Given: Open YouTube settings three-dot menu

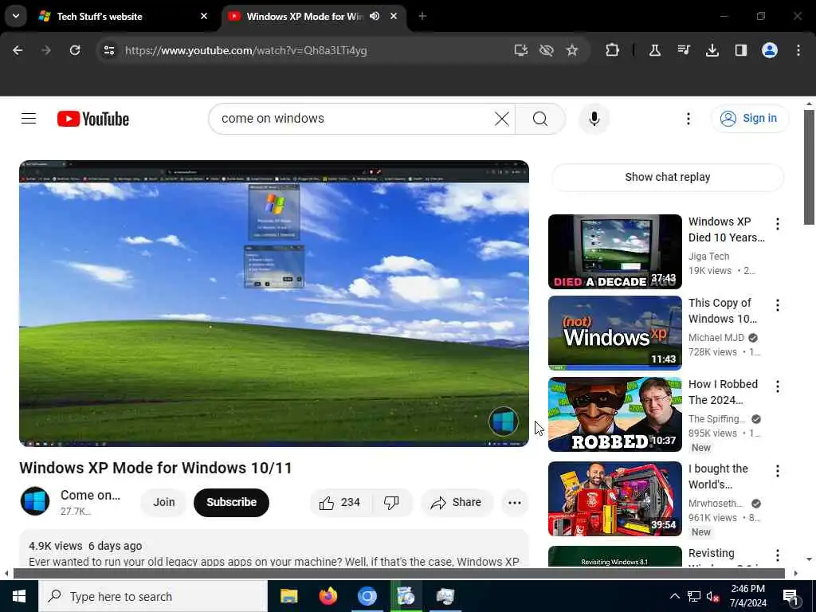Looking at the screenshot, I should click(688, 119).
